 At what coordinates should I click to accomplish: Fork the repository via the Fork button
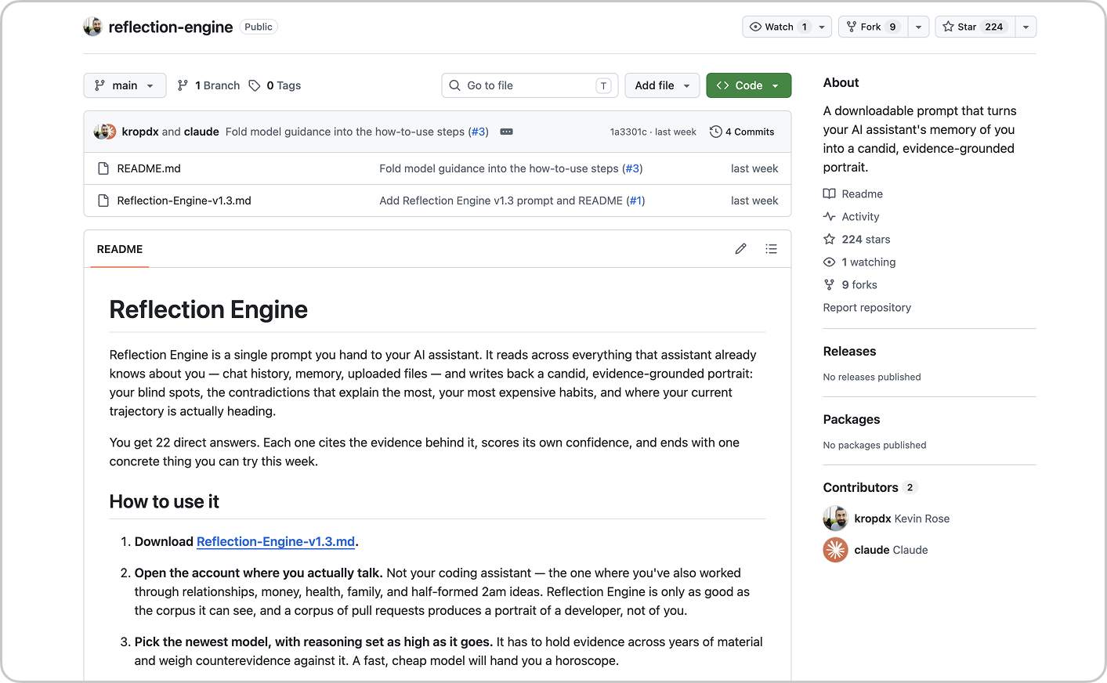pyautogui.click(x=874, y=27)
